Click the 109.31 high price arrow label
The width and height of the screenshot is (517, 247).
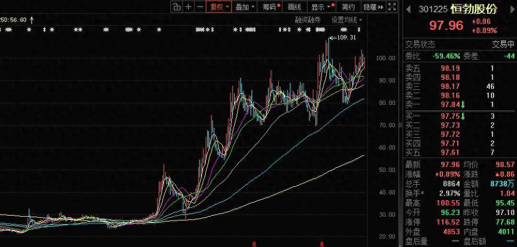tap(342, 38)
